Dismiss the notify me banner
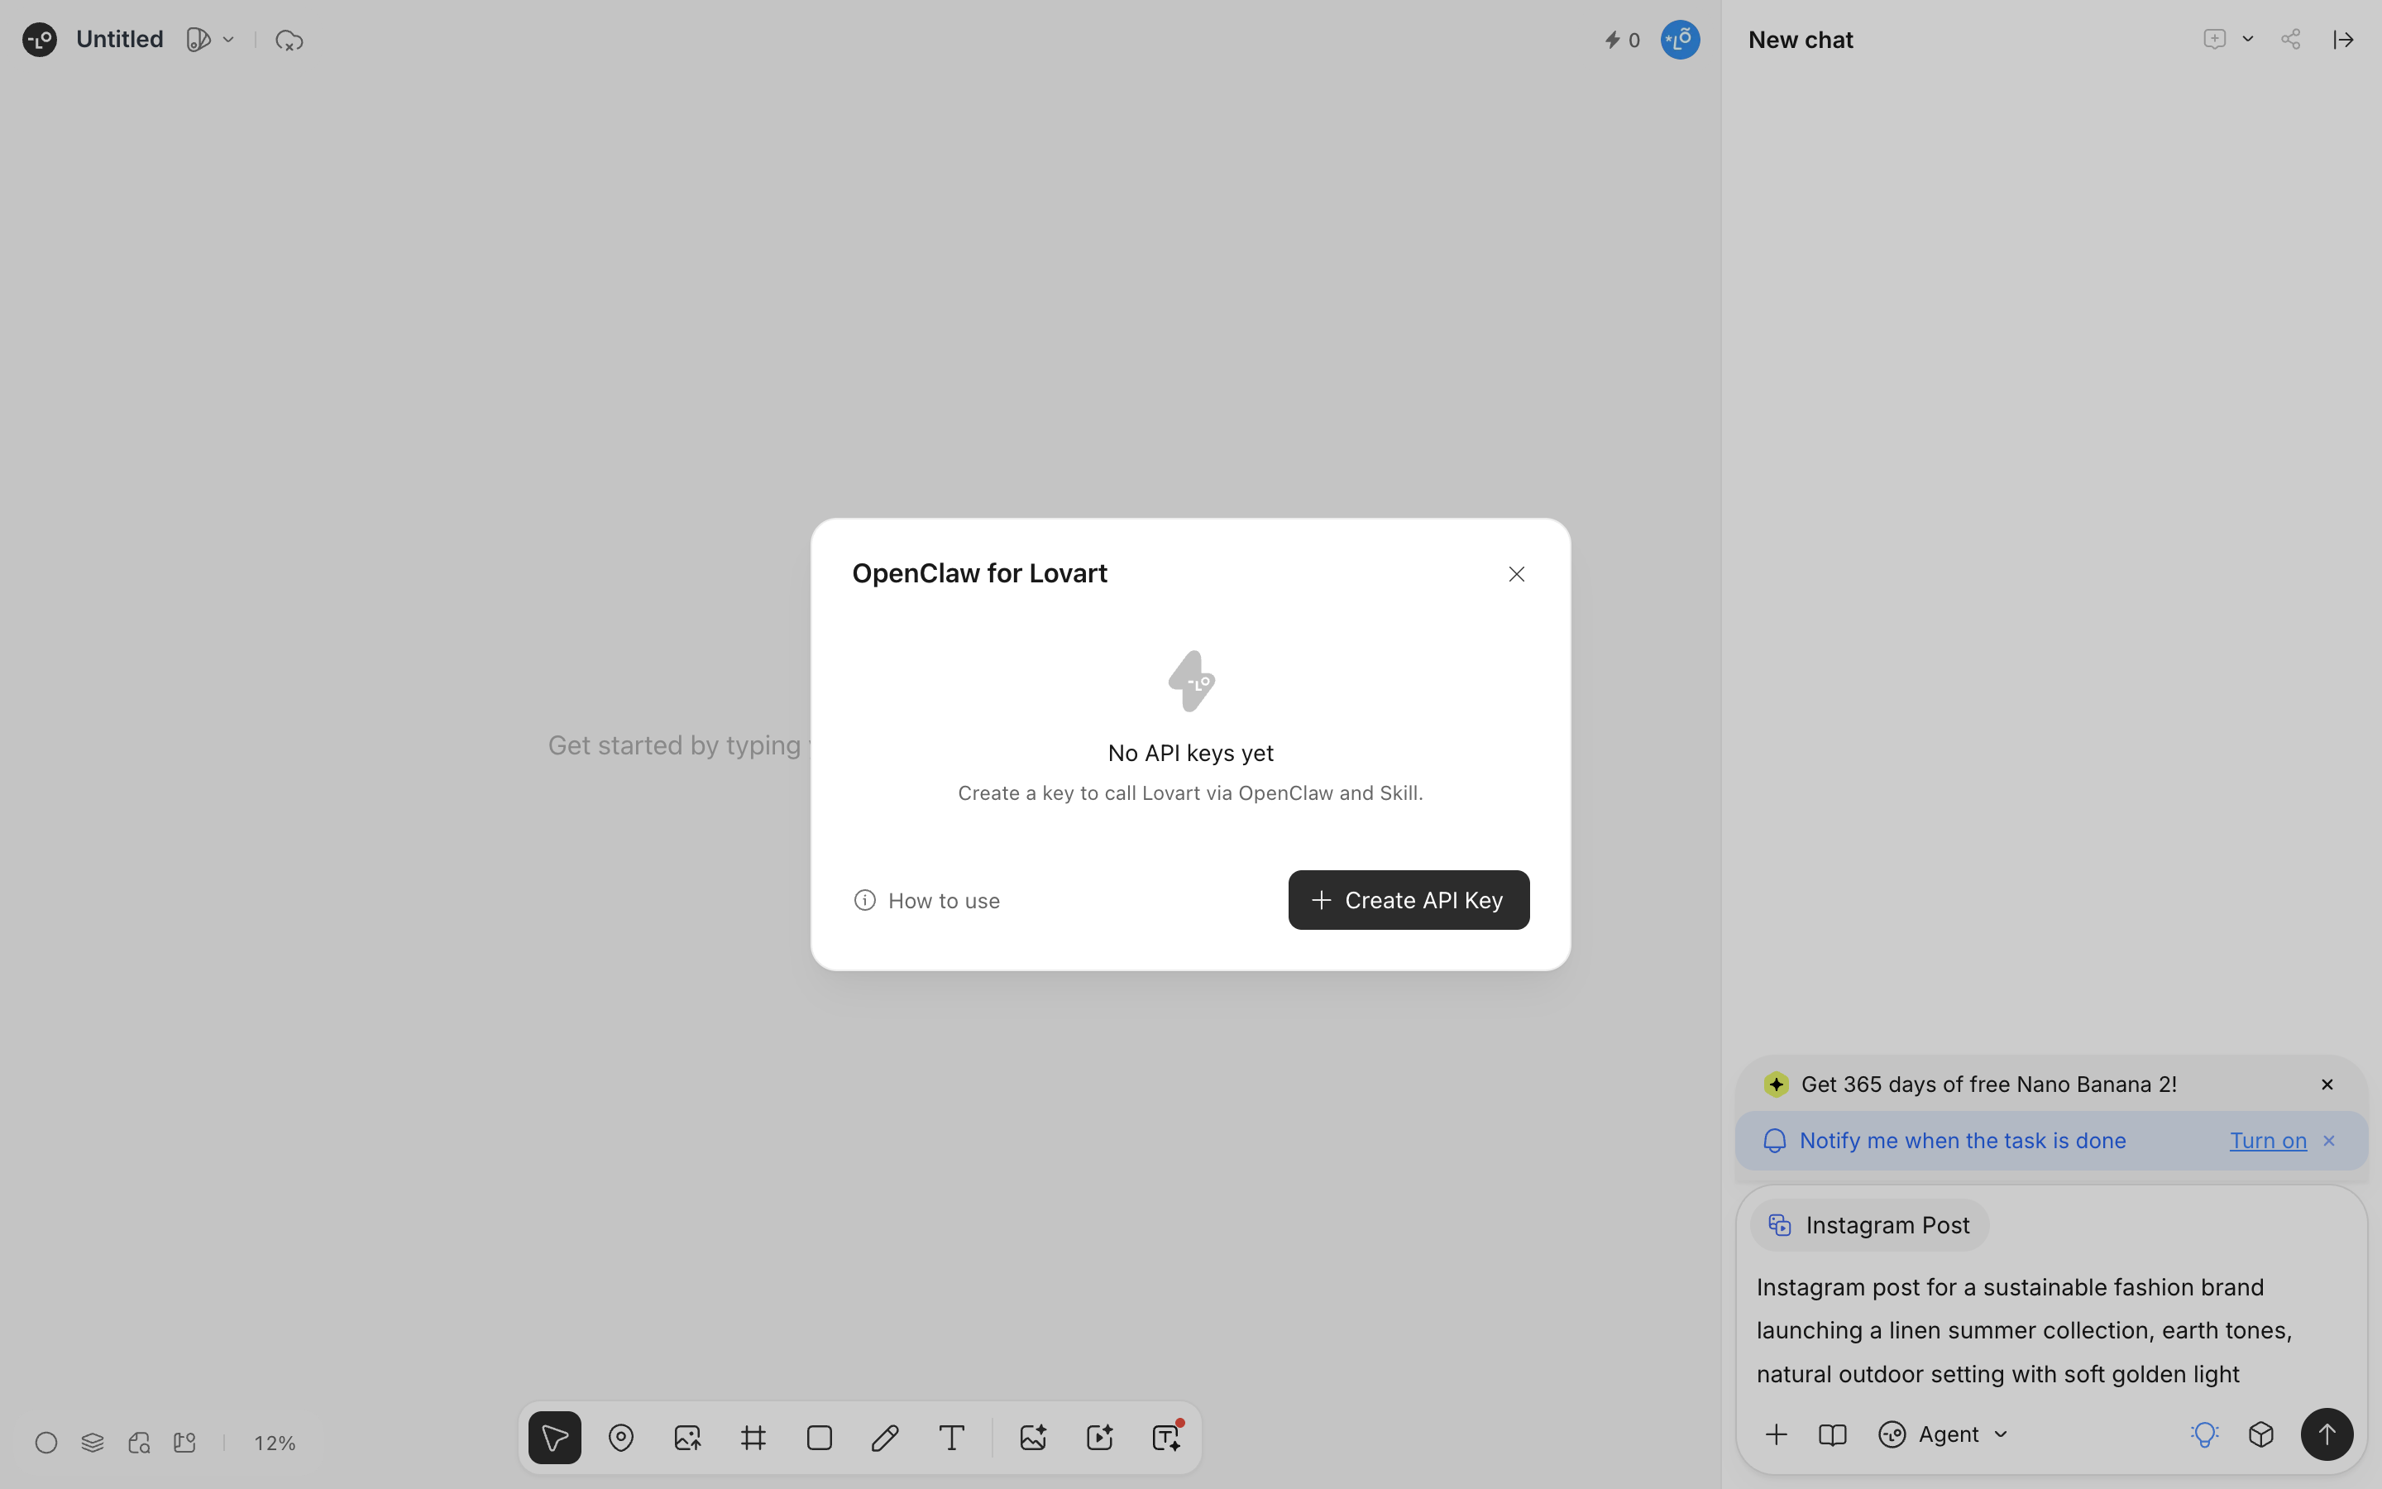This screenshot has height=1489, width=2382. click(2329, 1141)
